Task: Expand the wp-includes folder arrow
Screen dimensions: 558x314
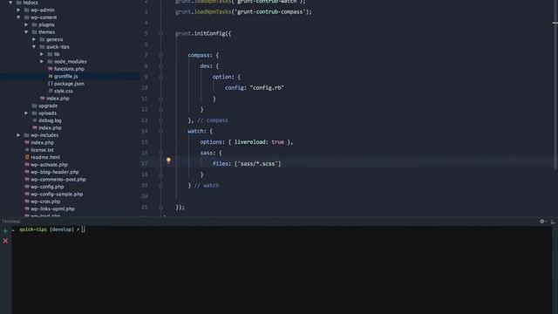Action: pyautogui.click(x=18, y=135)
